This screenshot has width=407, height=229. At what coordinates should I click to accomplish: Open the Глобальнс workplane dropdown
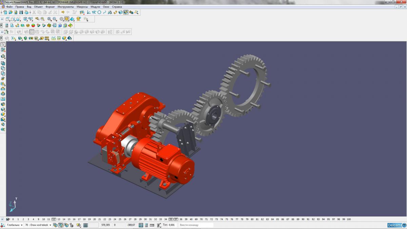coord(22,225)
